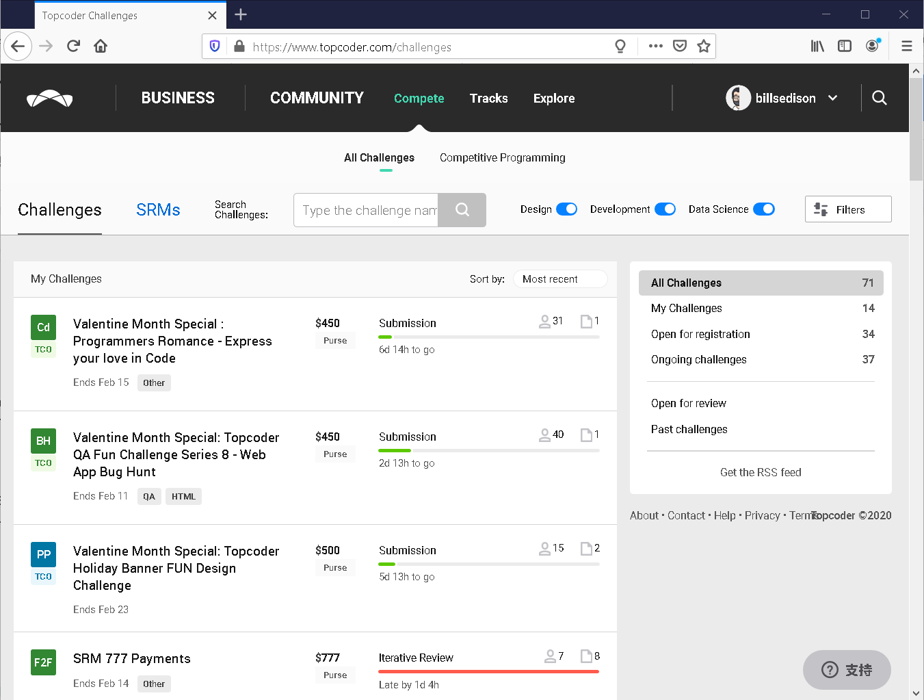Select Open for review filter
Viewport: 924px width, 700px height.
688,404
